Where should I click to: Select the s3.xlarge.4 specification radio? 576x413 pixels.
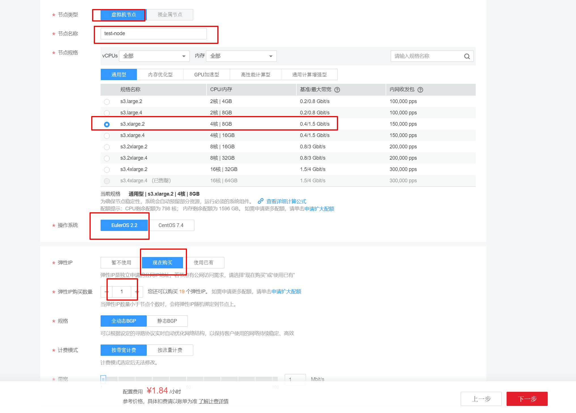click(107, 136)
